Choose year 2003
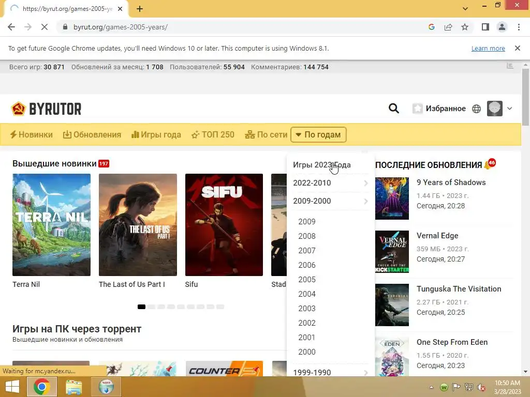Viewport: 530px width, 397px height. (x=307, y=309)
